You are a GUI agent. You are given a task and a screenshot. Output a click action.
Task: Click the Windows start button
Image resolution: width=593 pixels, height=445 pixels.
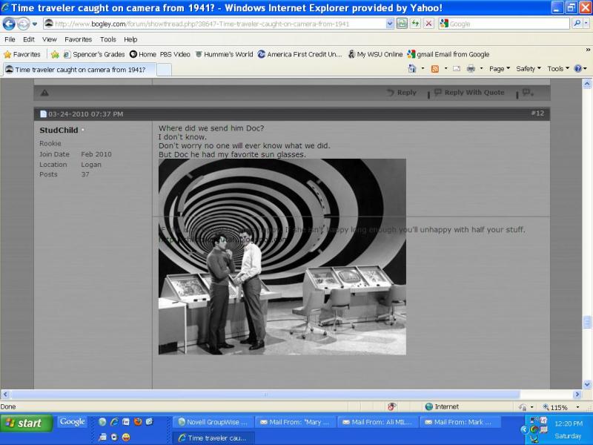(x=27, y=423)
